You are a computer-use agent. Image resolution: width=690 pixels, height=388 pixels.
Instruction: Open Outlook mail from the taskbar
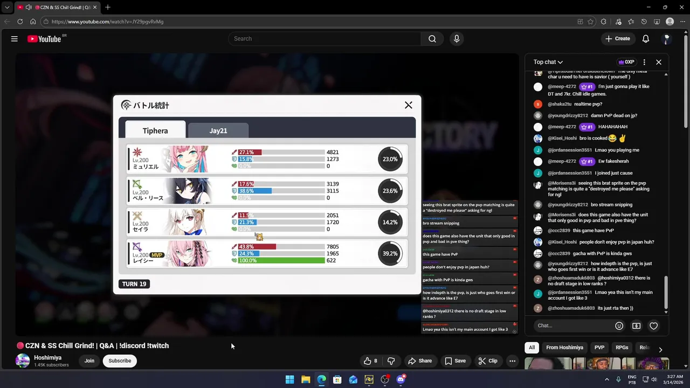(x=353, y=379)
